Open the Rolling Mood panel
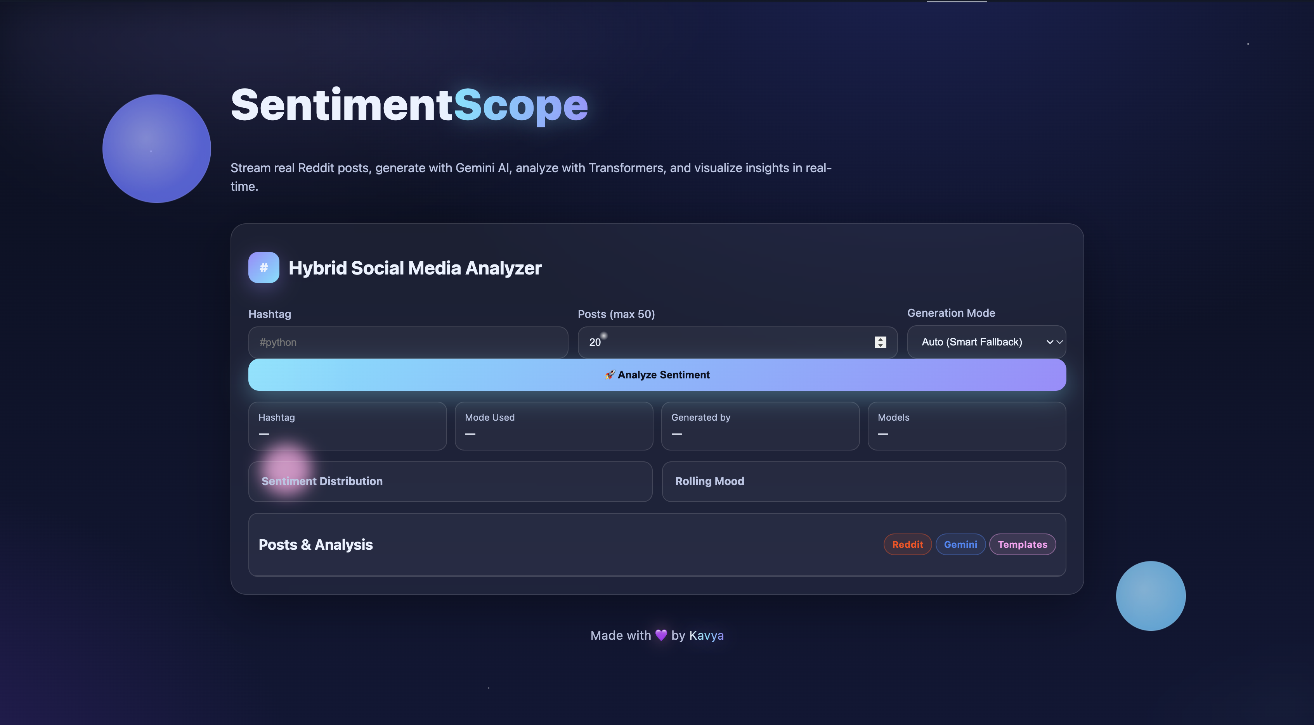This screenshot has height=725, width=1314. pos(863,481)
